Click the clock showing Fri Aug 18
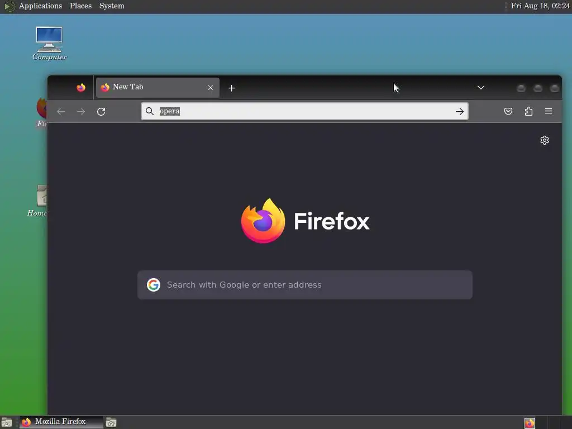Viewport: 572px width, 429px height. coord(540,6)
